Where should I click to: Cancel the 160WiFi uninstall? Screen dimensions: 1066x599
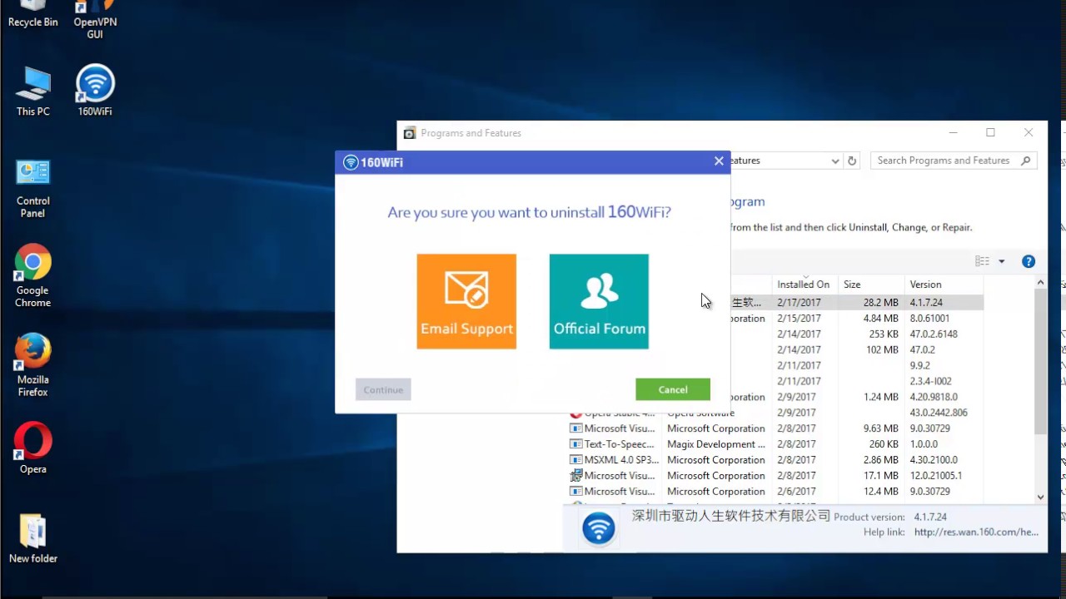point(673,389)
